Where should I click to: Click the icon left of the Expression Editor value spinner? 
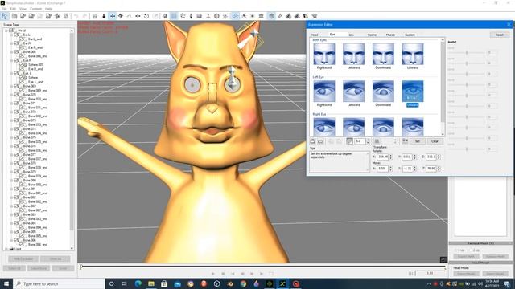click(x=349, y=141)
